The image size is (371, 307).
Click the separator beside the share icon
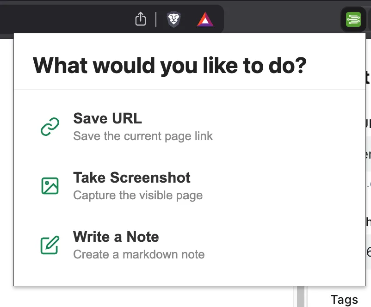pos(156,19)
